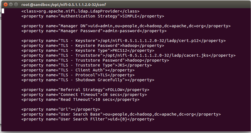The height and width of the screenshot is (133, 251).
Task: Click the Manager DN property line
Action: click(126, 26)
